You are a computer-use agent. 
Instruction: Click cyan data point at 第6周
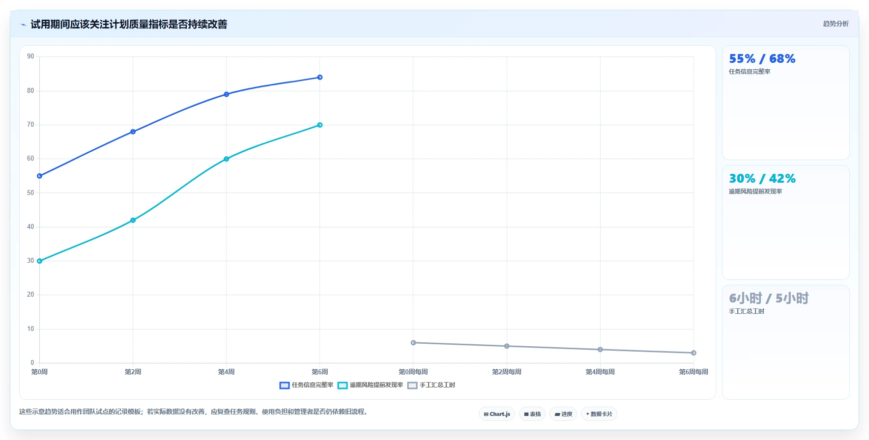[320, 125]
